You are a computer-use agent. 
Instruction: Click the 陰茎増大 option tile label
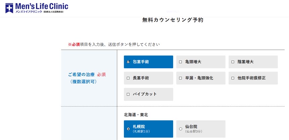[245, 62]
